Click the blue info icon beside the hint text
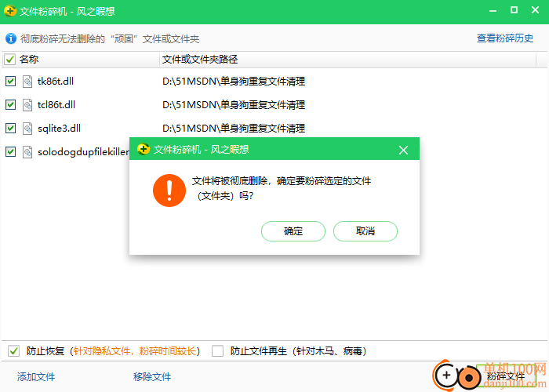 point(11,38)
